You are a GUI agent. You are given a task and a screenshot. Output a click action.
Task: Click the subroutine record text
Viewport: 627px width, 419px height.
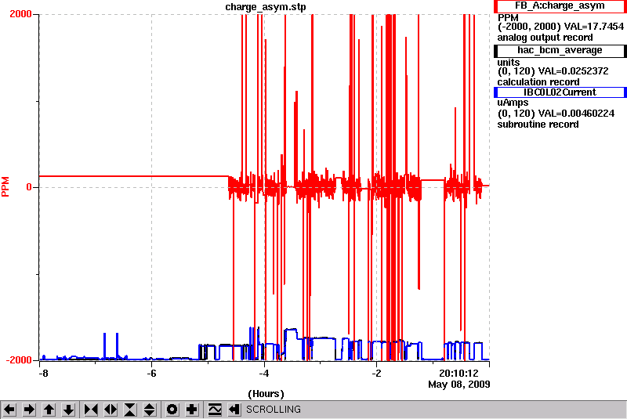point(538,125)
